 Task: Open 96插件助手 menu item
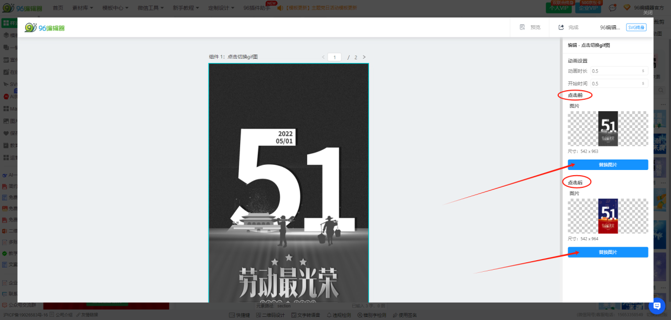tap(257, 8)
